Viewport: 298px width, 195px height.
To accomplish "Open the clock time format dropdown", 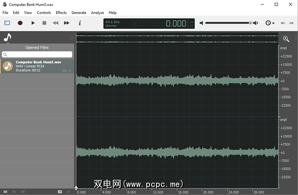I will [x=270, y=23].
